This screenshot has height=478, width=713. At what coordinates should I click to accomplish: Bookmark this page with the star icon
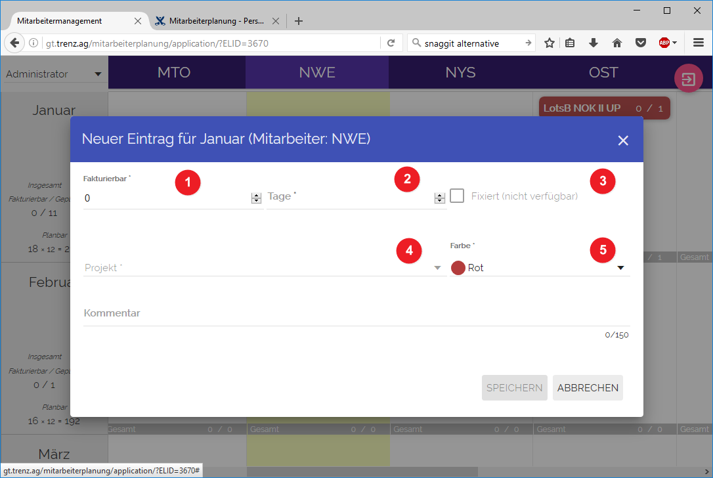pos(550,43)
